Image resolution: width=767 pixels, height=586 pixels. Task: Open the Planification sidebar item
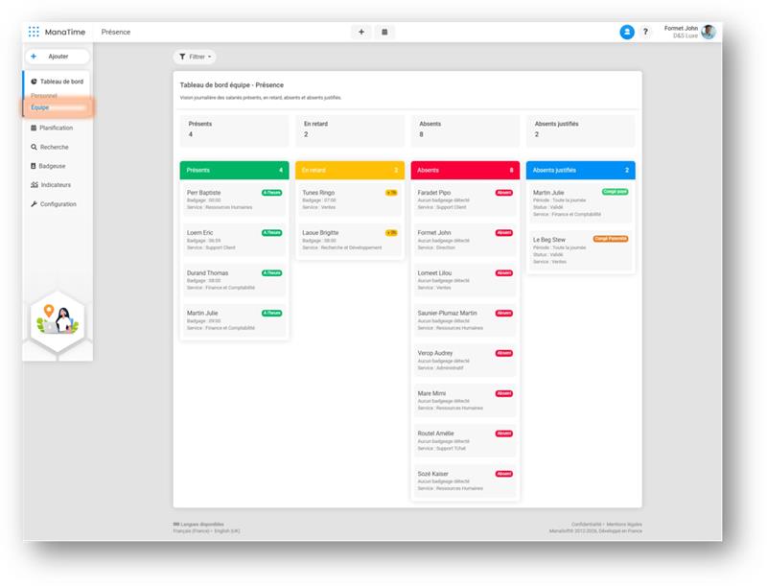tap(52, 128)
